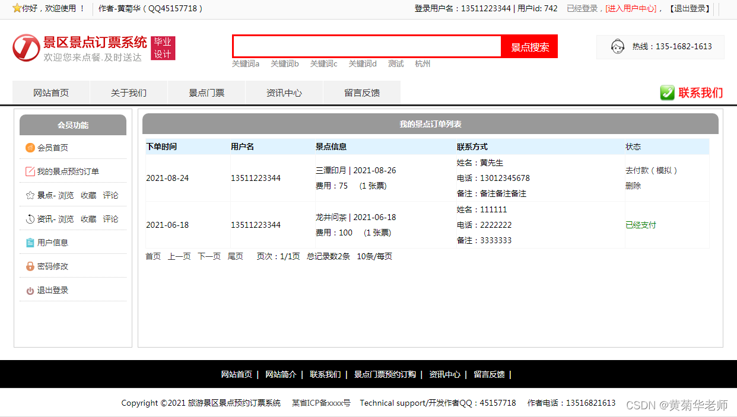Select search keyword 关键词a
Screen dimensions: 737x417
click(246, 63)
